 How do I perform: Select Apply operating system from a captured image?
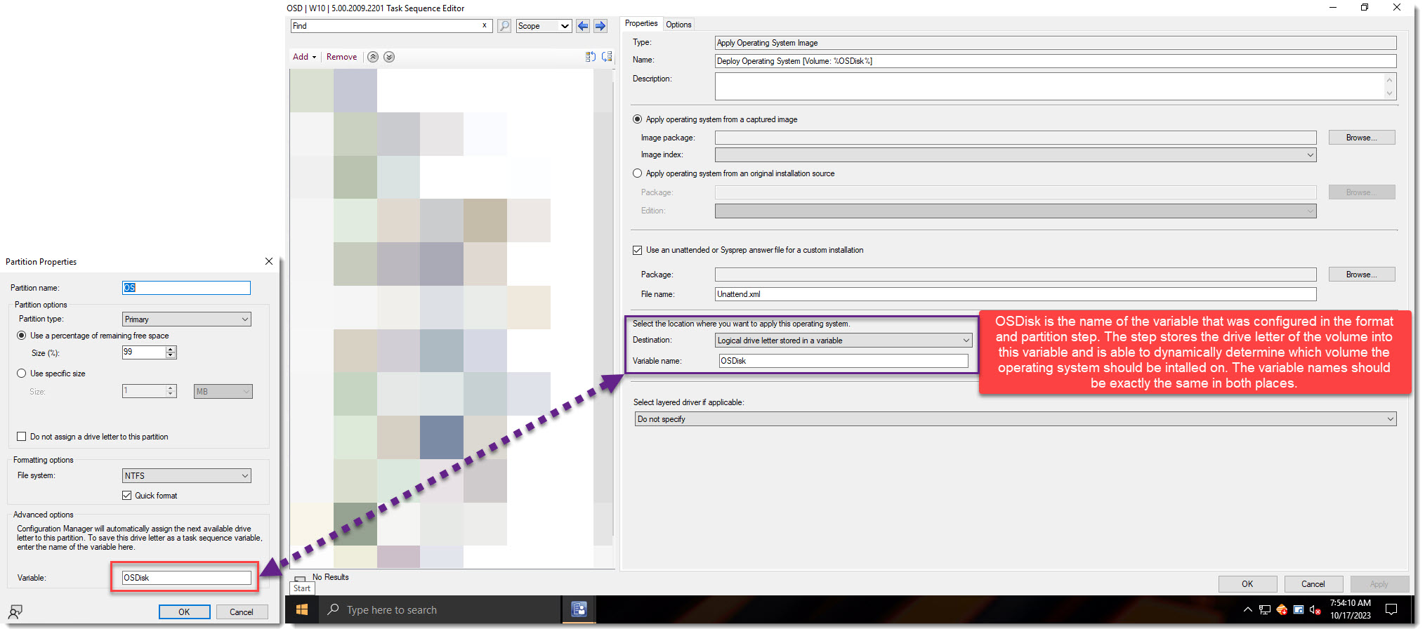637,119
